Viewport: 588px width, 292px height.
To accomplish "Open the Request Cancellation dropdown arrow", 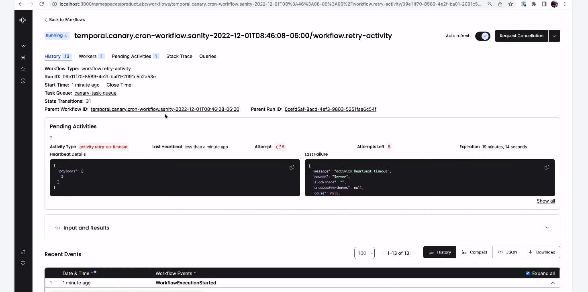I will [554, 36].
